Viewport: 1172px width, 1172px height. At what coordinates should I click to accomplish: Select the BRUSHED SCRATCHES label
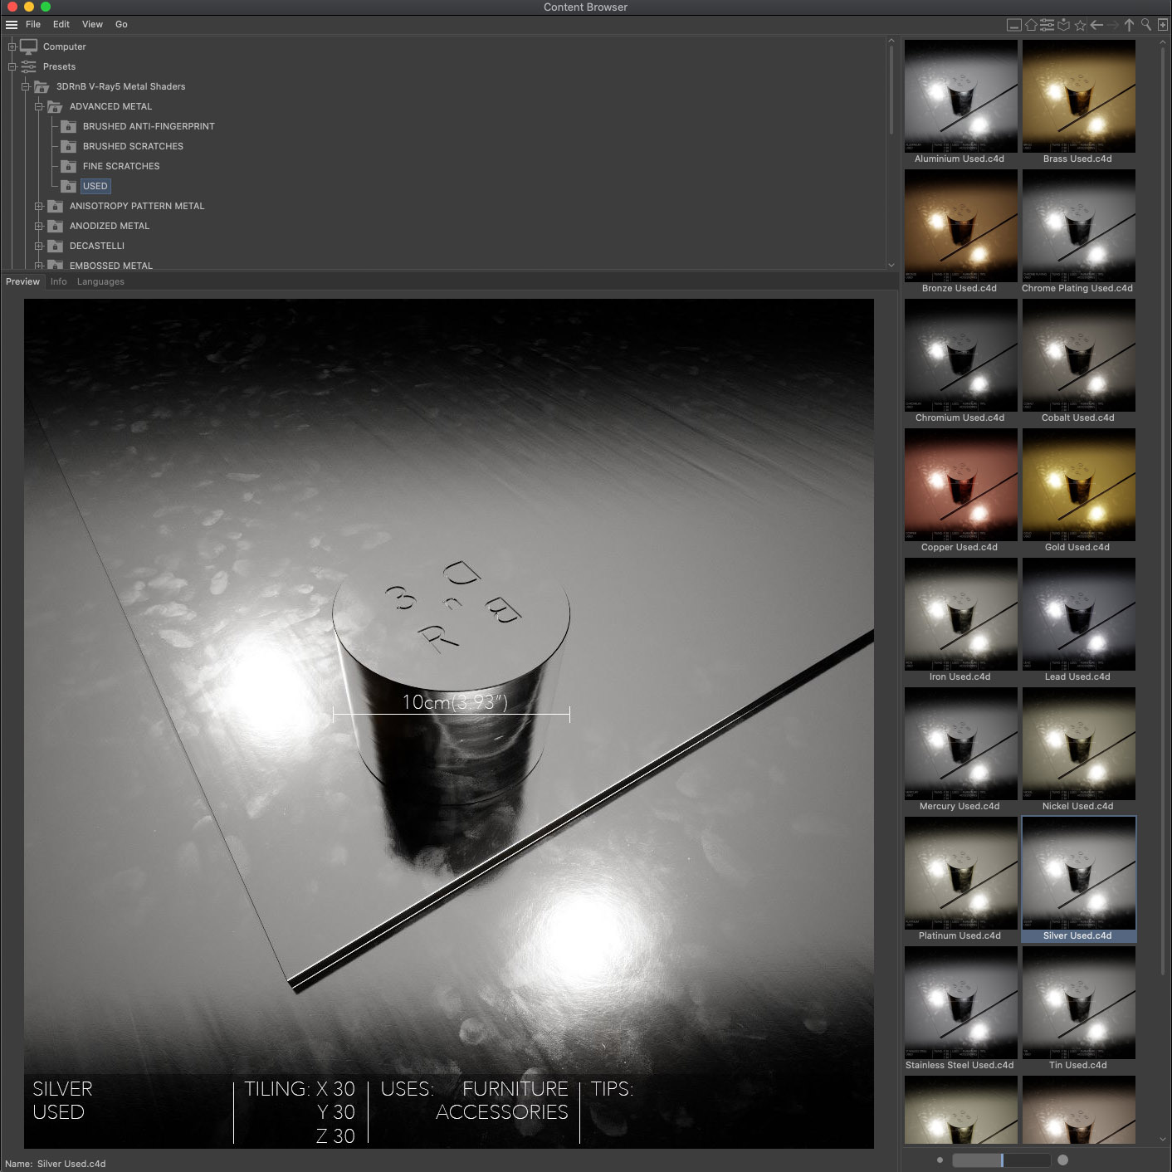click(133, 146)
